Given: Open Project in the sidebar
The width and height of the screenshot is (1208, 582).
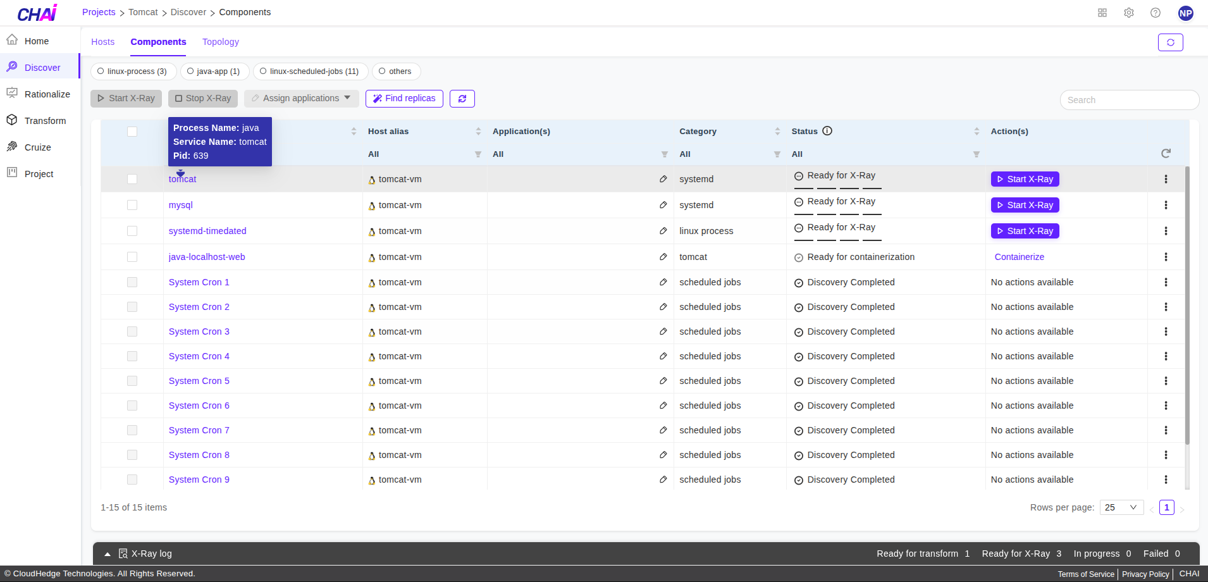Looking at the screenshot, I should coord(39,174).
